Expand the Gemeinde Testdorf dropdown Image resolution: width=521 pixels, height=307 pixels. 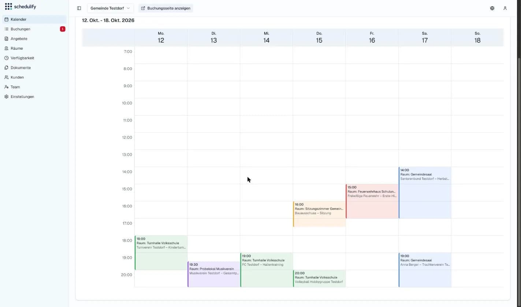coord(110,8)
